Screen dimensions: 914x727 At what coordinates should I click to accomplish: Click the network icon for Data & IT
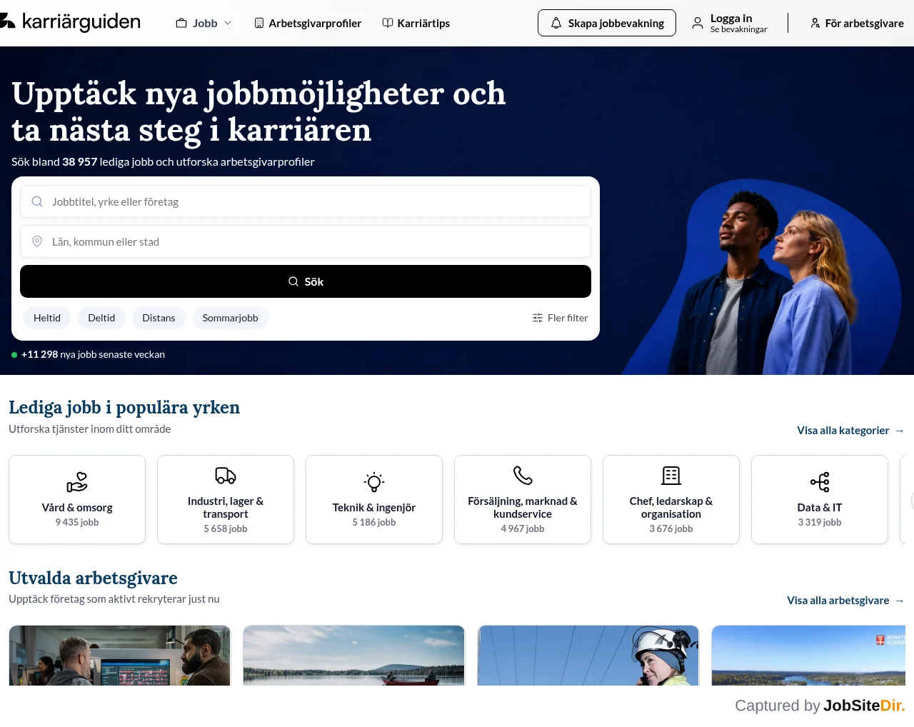pos(820,482)
